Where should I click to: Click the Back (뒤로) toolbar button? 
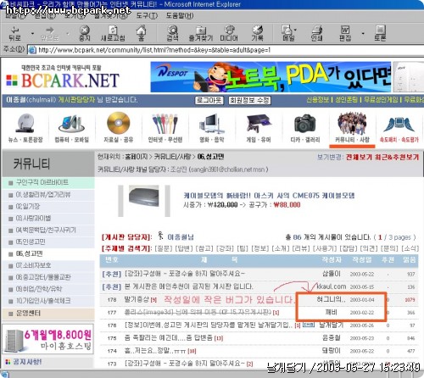(x=14, y=33)
